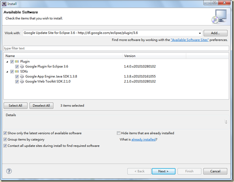The image size is (234, 182).
Task: Toggle Show only the latest versions checkbox
Action: [5, 133]
